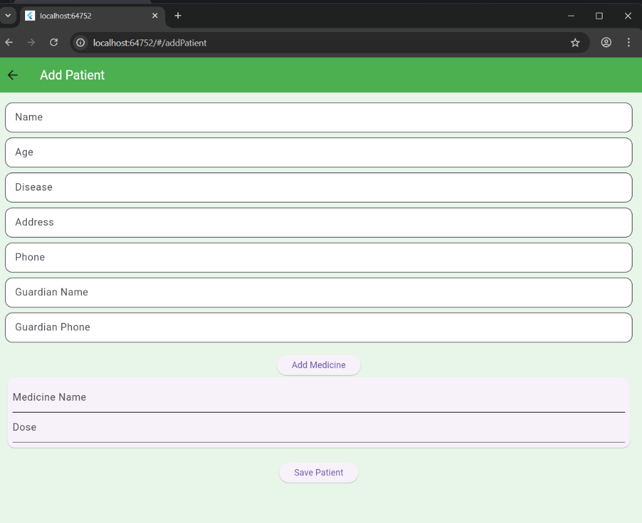The height and width of the screenshot is (523, 642).
Task: Click into the Medicine Name field
Action: coord(318,398)
